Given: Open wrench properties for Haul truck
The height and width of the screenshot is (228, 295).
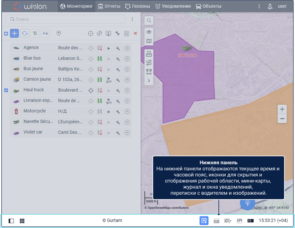Looking at the screenshot, I should 118,91.
